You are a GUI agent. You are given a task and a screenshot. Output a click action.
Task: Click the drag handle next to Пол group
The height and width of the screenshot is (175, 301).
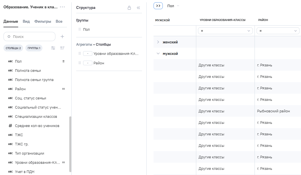click(x=80, y=29)
